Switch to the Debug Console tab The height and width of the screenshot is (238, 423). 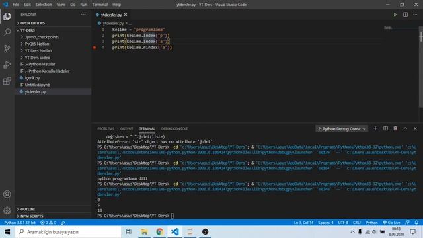pyautogui.click(x=174, y=129)
